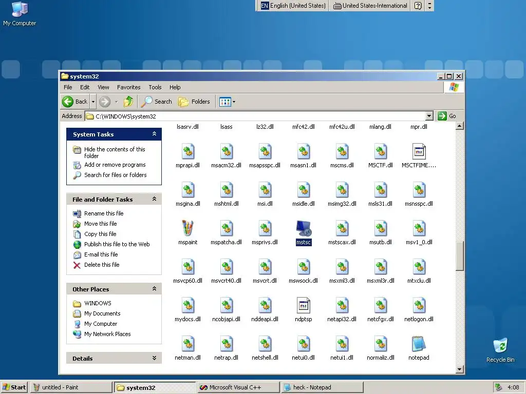Expand the Details panel
Screen dimensions: 526x394
pyautogui.click(x=154, y=358)
